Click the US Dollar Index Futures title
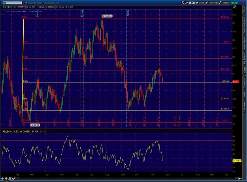This screenshot has height=182, width=247. [x=43, y=3]
